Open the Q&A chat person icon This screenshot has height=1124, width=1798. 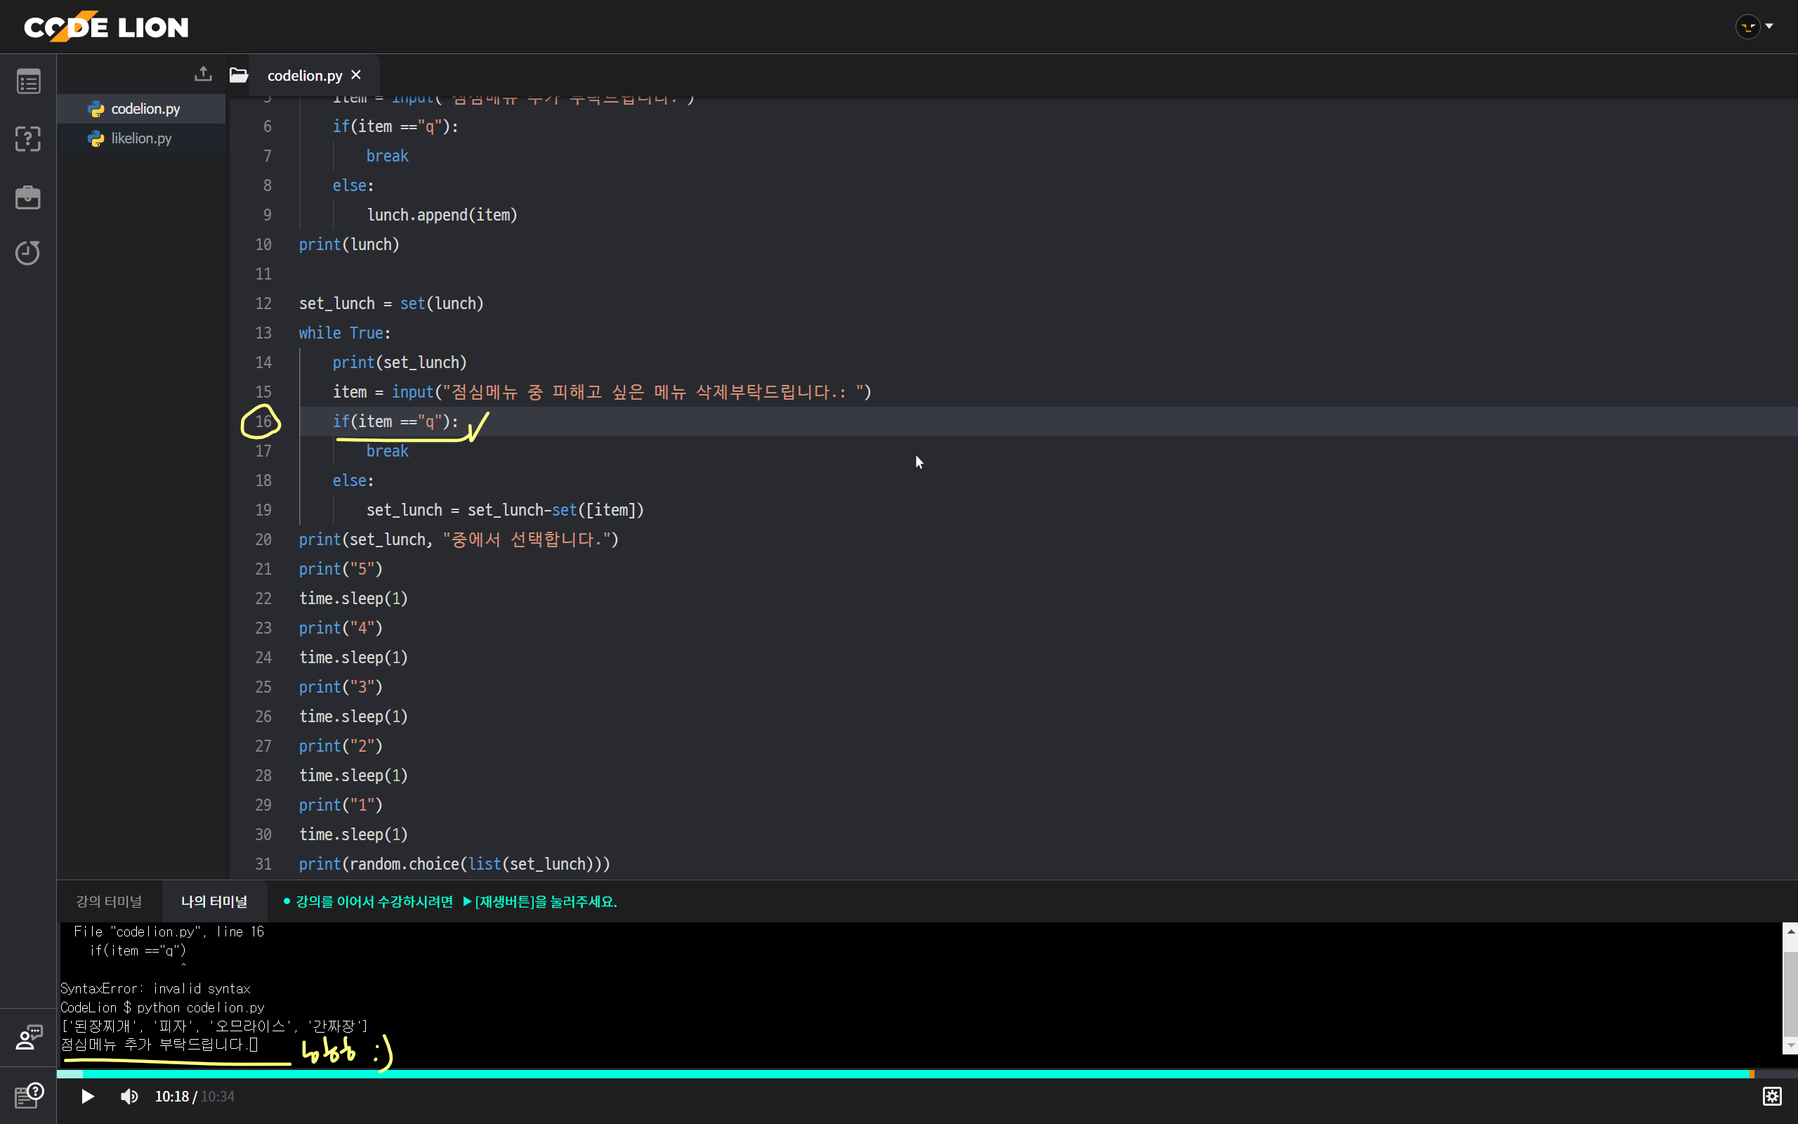click(x=28, y=1037)
